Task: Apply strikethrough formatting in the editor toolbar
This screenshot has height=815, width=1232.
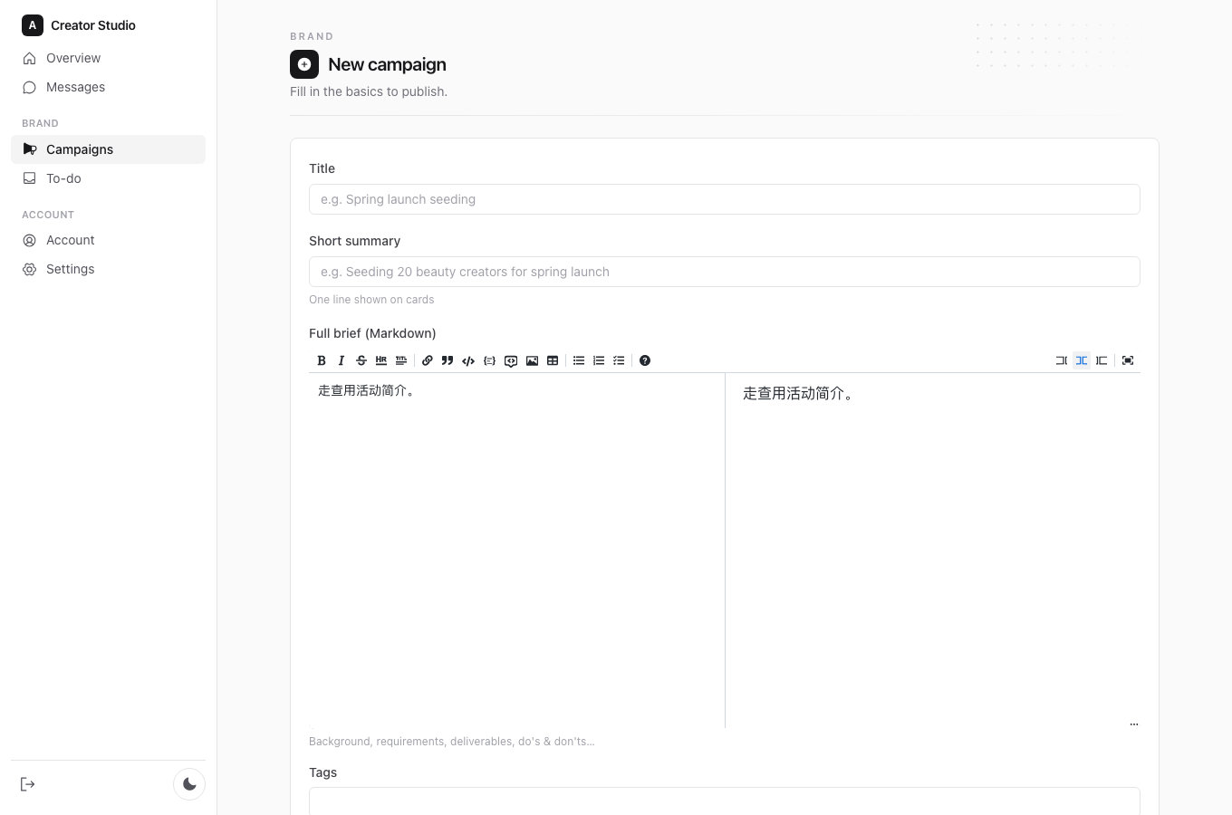Action: 361,360
